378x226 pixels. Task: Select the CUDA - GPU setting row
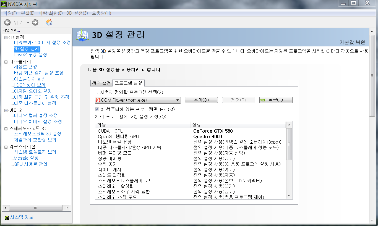(190, 131)
